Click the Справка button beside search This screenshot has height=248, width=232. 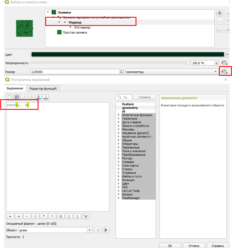144,97
